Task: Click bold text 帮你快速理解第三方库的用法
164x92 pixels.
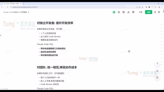Action: pyautogui.click(x=53, y=49)
